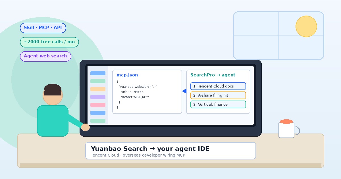Image resolution: width=341 pixels, height=179 pixels.
Task: Select the SearchPro → agent panel heading
Action: click(x=213, y=75)
